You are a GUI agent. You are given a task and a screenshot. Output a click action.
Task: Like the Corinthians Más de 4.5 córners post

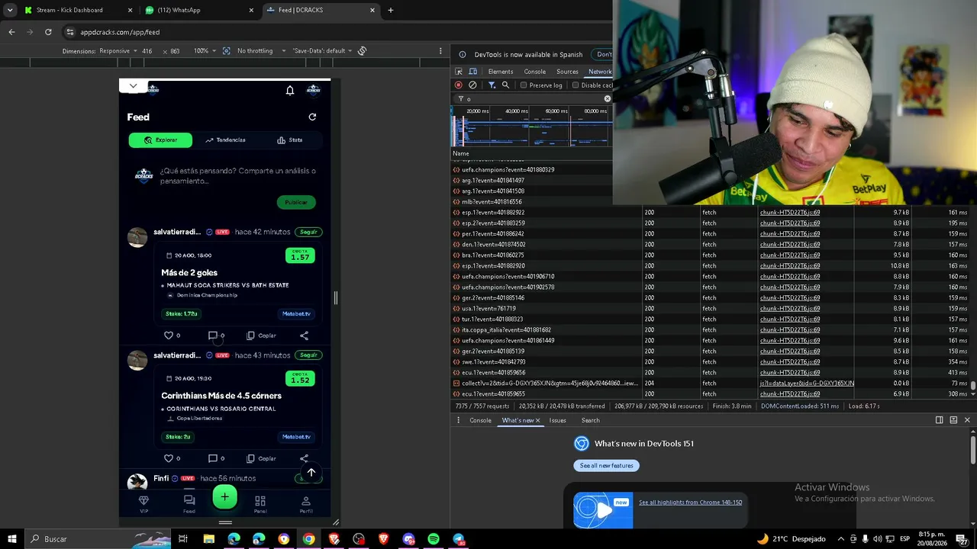169,458
